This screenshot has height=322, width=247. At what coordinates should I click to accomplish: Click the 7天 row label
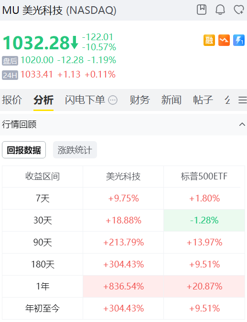pyautogui.click(x=43, y=199)
